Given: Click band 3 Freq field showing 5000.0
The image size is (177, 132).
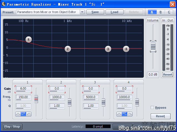Looking at the screenshot, I should click(x=91, y=98).
